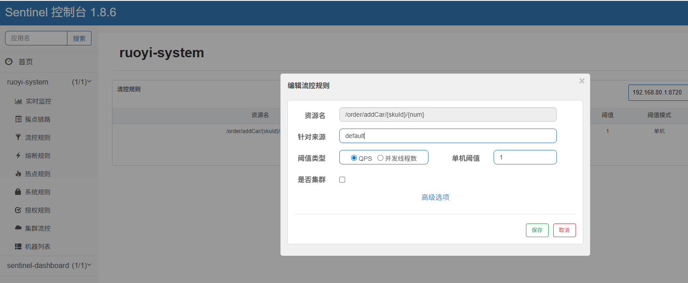The width and height of the screenshot is (688, 283).
Task: Open 授权规则 in the sidebar
Action: coord(37,210)
